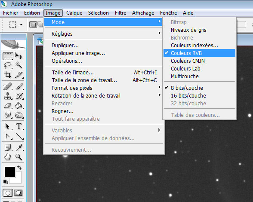Open Couleurs indexées... dialog
Viewport: 253px width, 202px height.
point(199,45)
